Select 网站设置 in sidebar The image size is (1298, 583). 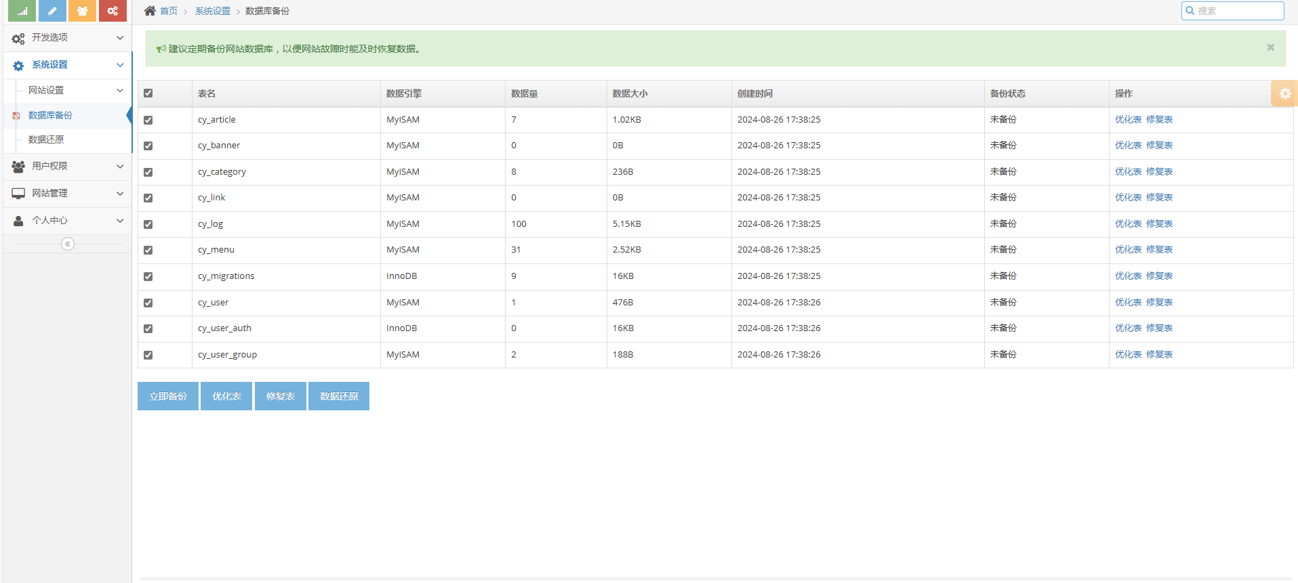point(67,90)
